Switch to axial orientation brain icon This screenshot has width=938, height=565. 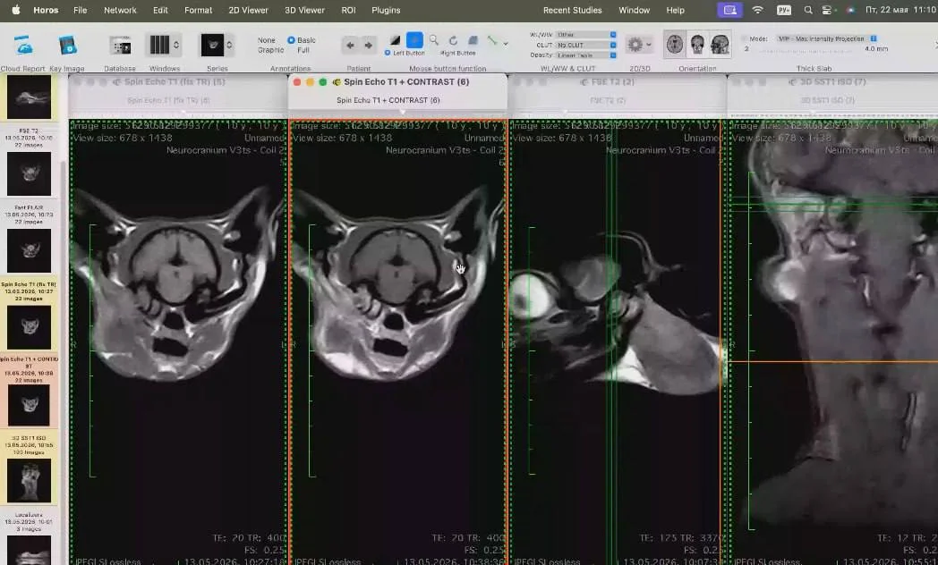pos(675,45)
